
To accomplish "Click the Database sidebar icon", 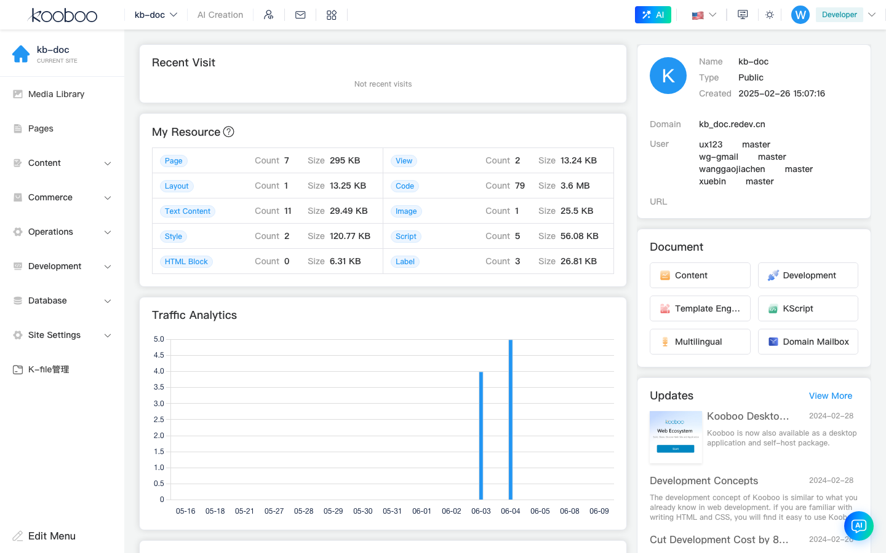I will pos(18,300).
